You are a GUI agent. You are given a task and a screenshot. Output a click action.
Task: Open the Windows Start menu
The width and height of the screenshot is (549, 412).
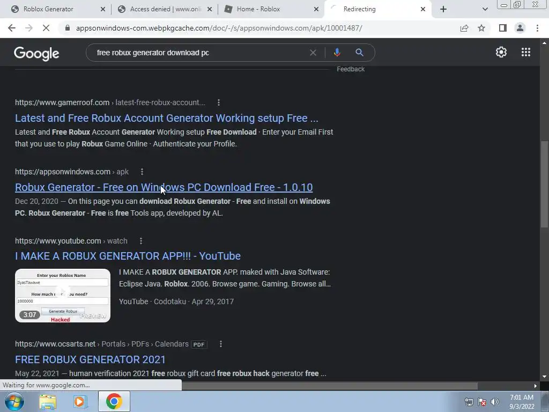coord(14,401)
